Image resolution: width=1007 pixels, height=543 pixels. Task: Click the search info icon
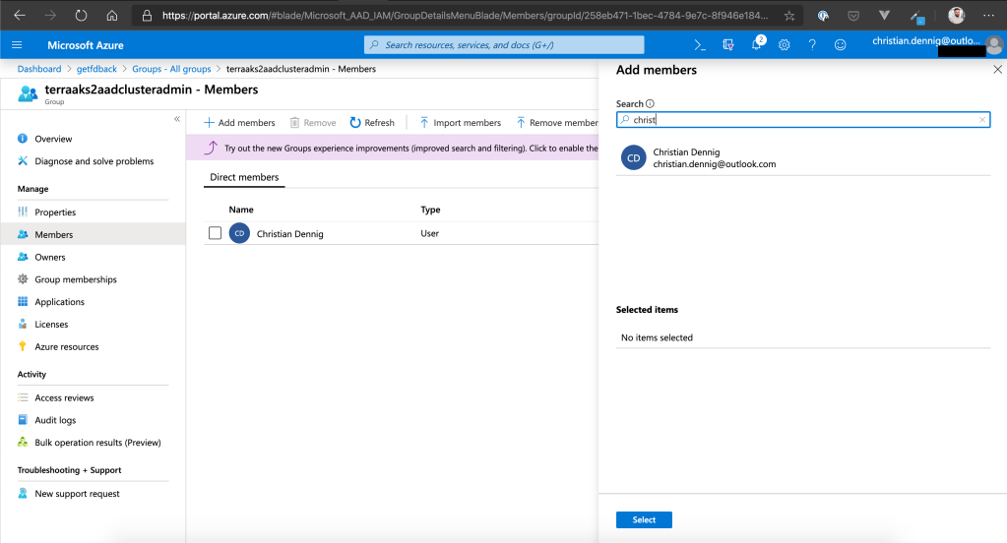[651, 103]
